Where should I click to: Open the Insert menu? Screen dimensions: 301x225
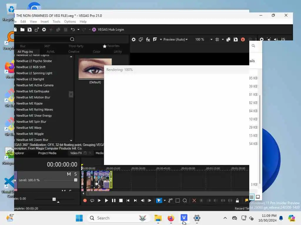click(45, 21)
